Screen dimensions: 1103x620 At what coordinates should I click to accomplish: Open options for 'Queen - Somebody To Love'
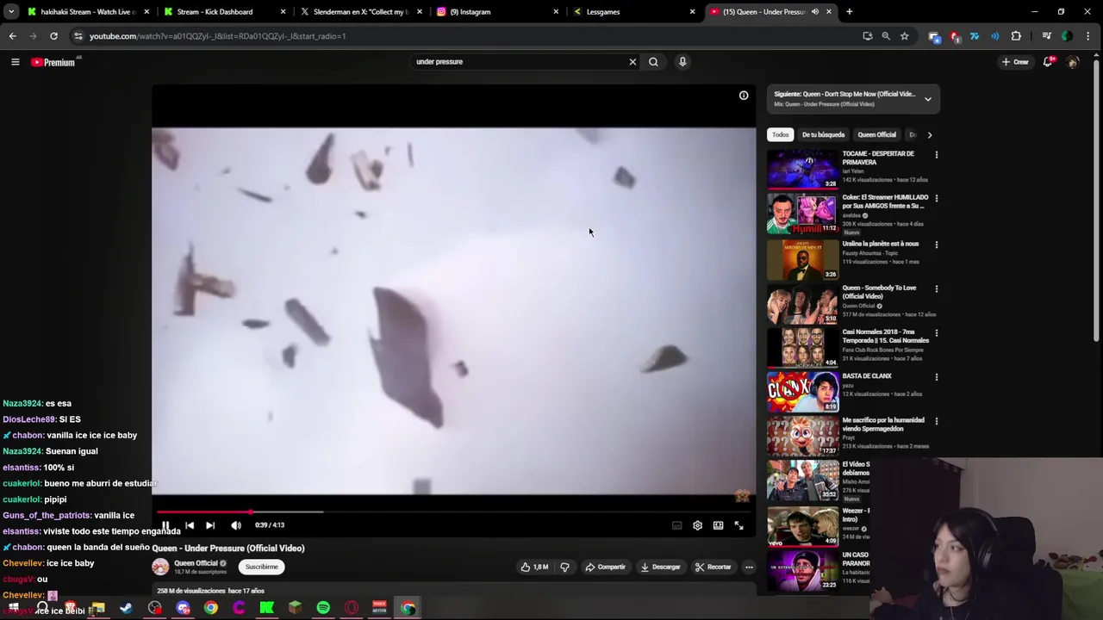[x=937, y=289]
